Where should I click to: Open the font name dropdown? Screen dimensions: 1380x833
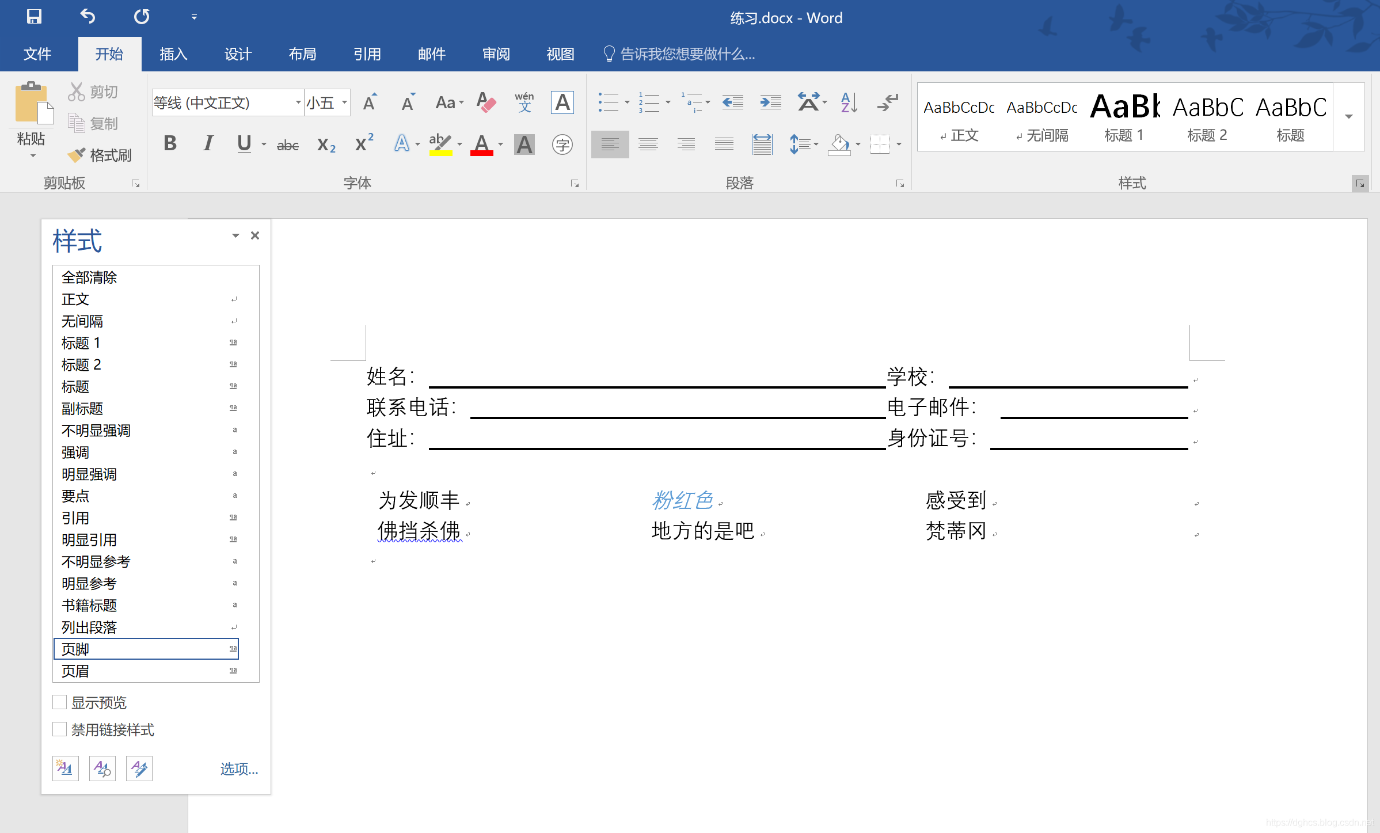298,103
